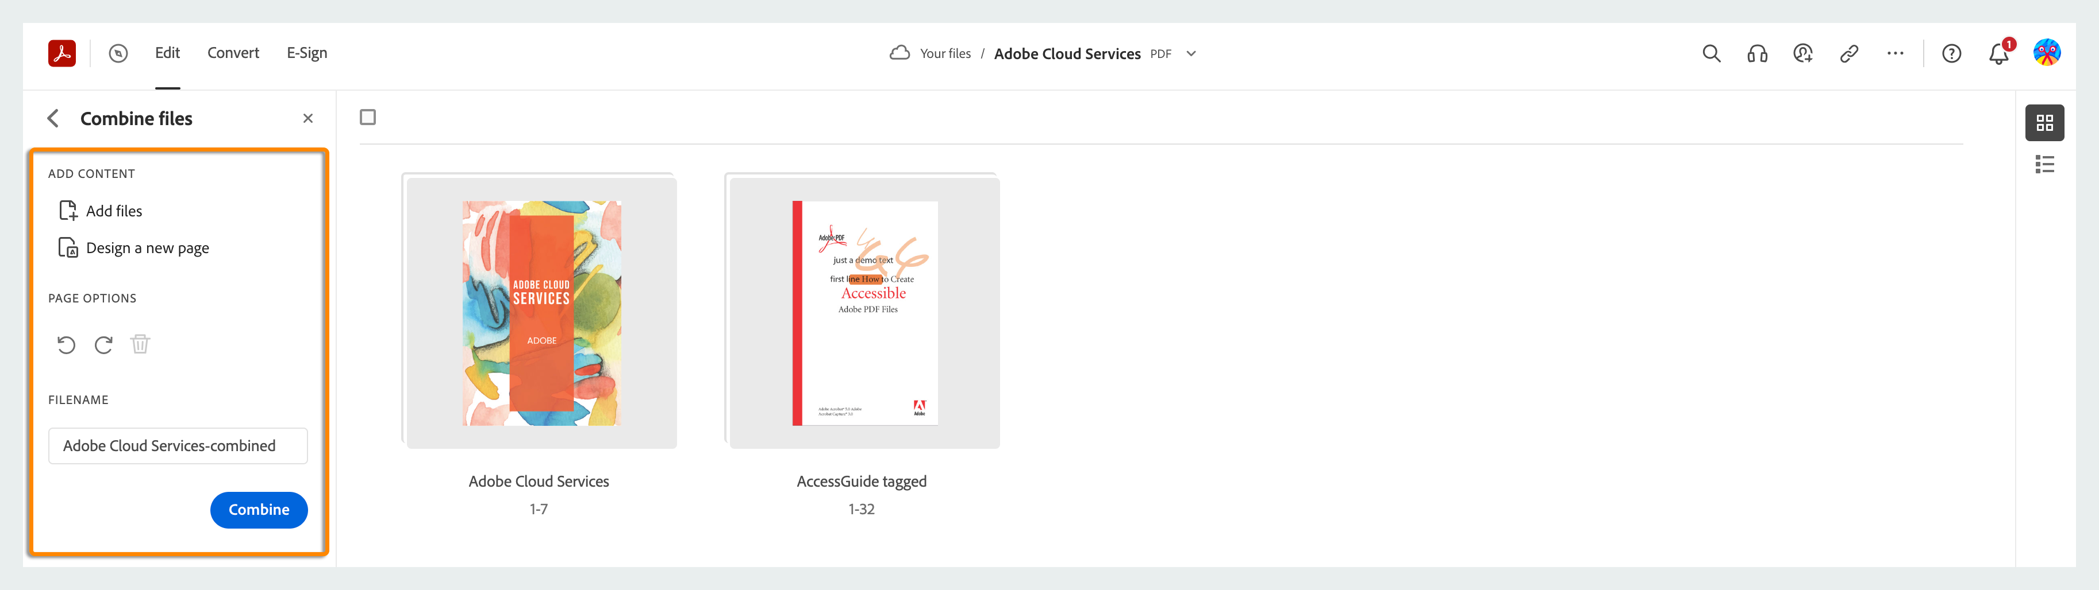Click the headphones audio icon
This screenshot has width=2099, height=590.
point(1757,54)
